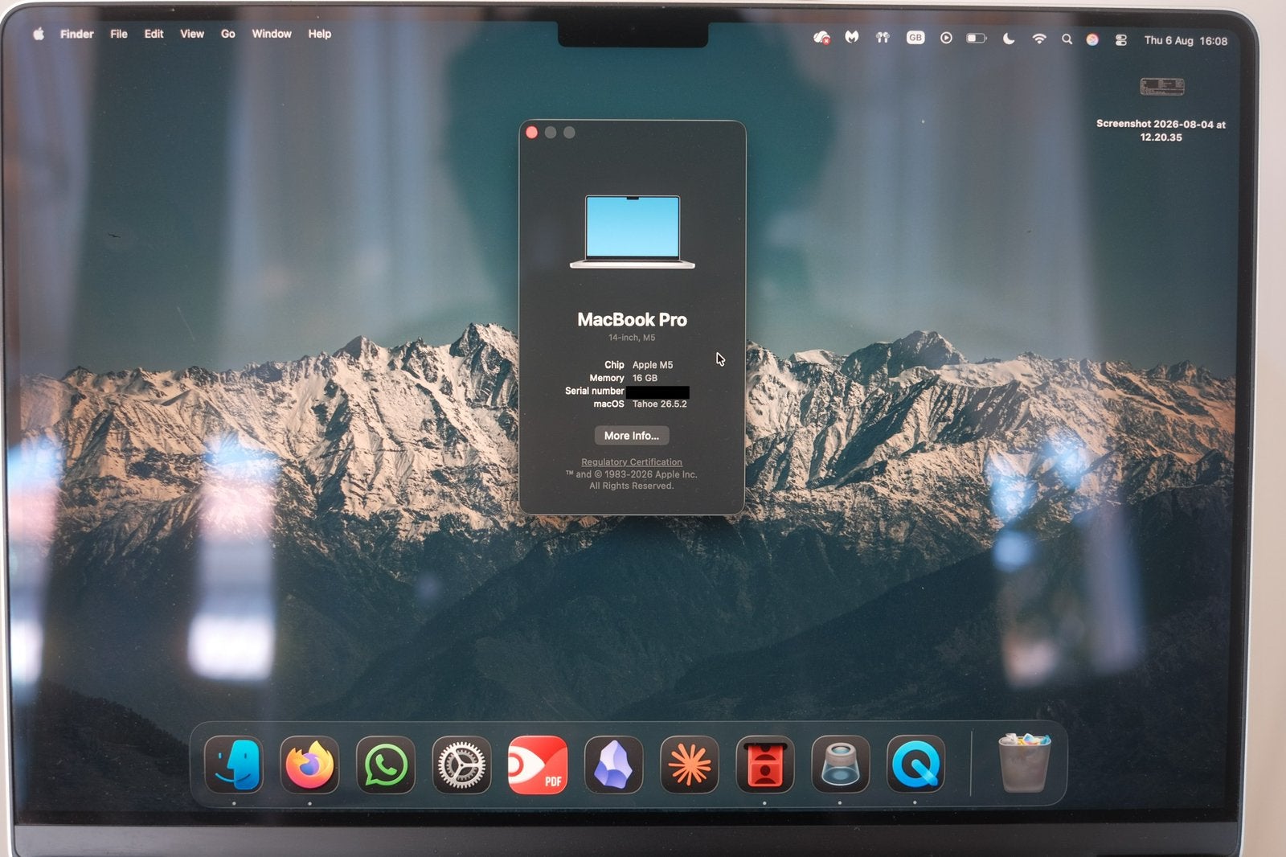This screenshot has height=857, width=1286.
Task: Launch the orange starburst Claude app
Action: (x=689, y=765)
